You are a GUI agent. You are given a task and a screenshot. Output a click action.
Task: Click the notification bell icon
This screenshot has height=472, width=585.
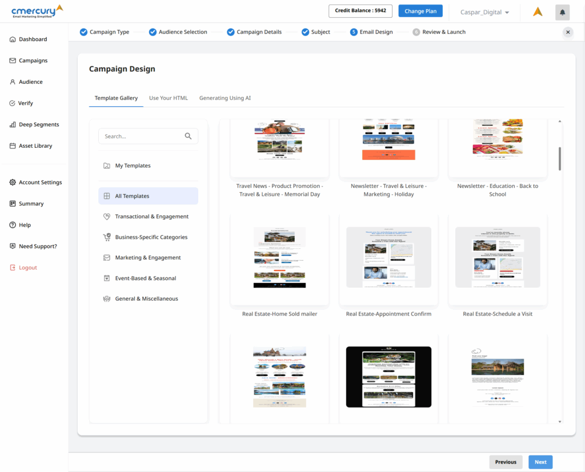pos(562,12)
